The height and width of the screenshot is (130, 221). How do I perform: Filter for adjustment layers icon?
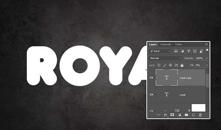point(182,51)
